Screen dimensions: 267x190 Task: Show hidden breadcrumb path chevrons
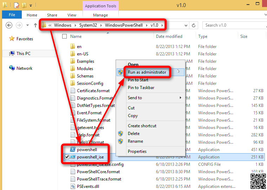coord(50,25)
